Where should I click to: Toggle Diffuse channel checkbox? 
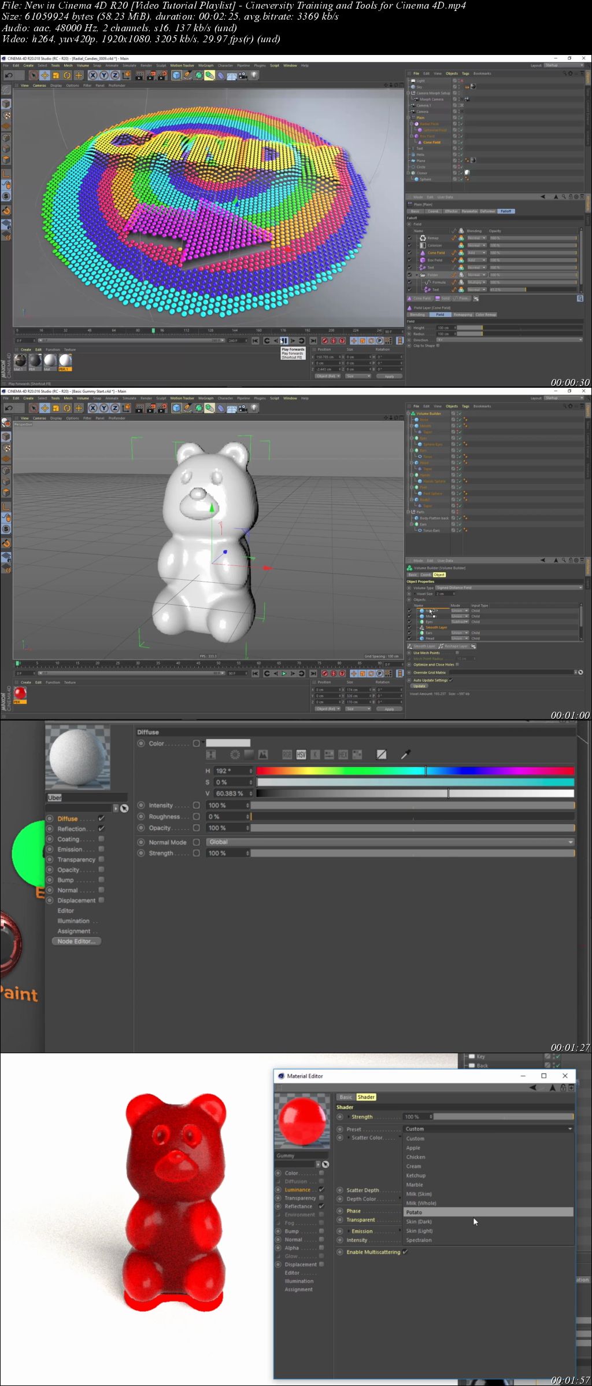point(101,818)
